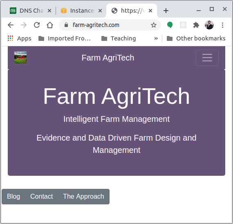Toggle the hamburger navigation menu
This screenshot has height=224, width=233.
(x=207, y=58)
